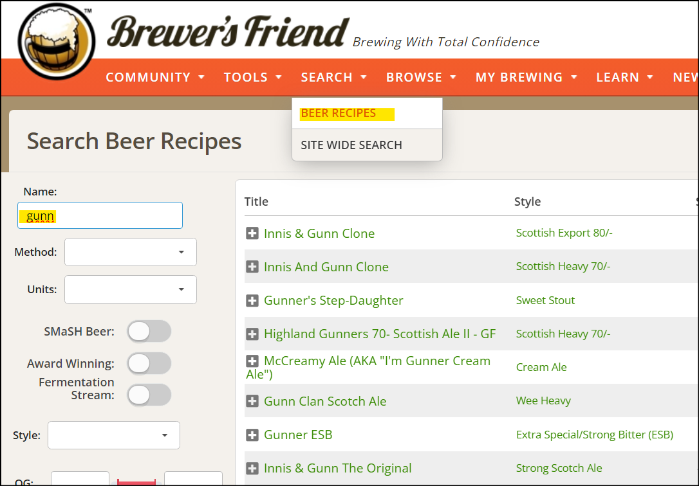Enable the SMaSH Beer toggle
The width and height of the screenshot is (699, 486).
coord(149,332)
